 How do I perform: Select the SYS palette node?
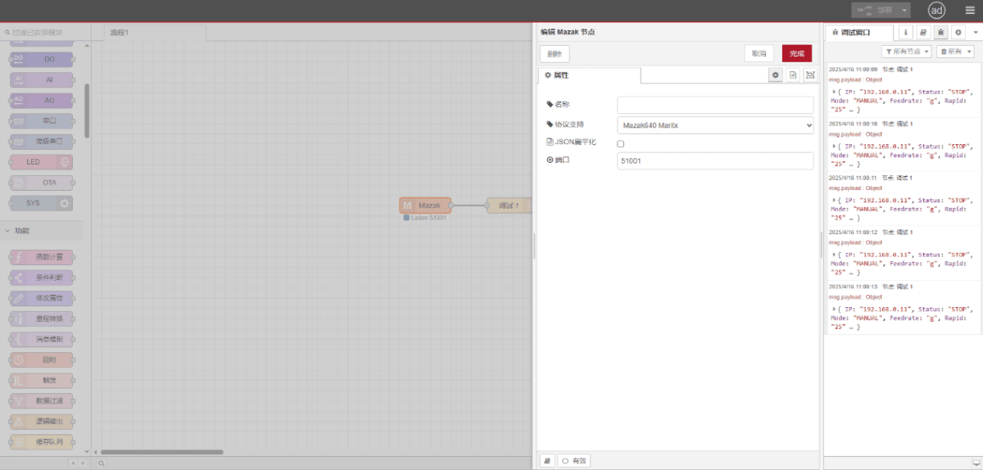[42, 203]
